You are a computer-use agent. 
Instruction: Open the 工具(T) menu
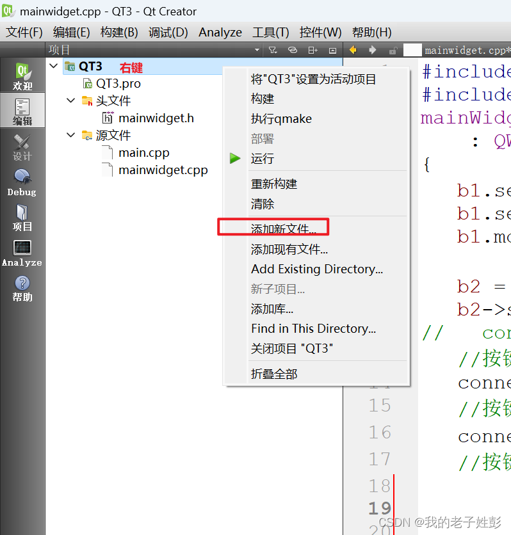click(x=271, y=33)
